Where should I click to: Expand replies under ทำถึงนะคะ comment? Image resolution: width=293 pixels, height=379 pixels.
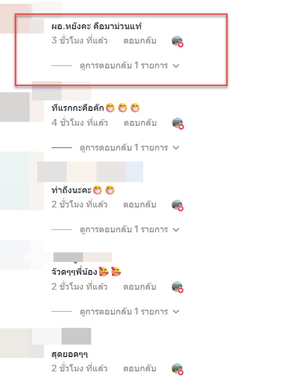click(129, 229)
